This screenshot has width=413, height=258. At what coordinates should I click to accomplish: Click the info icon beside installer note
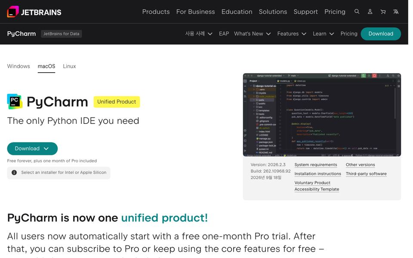pyautogui.click(x=14, y=172)
